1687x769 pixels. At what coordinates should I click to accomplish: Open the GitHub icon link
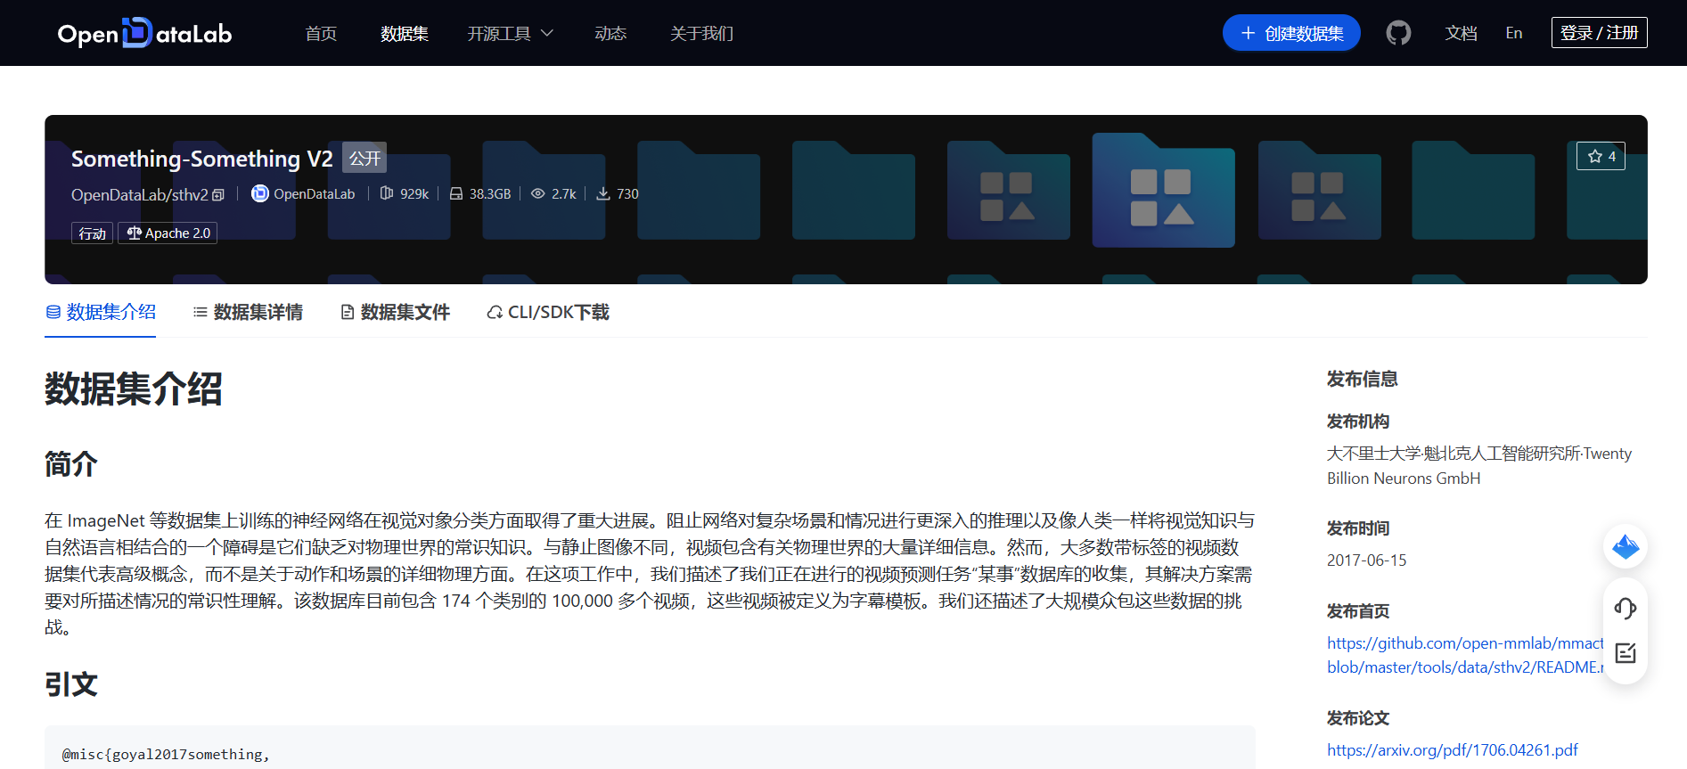pos(1398,33)
